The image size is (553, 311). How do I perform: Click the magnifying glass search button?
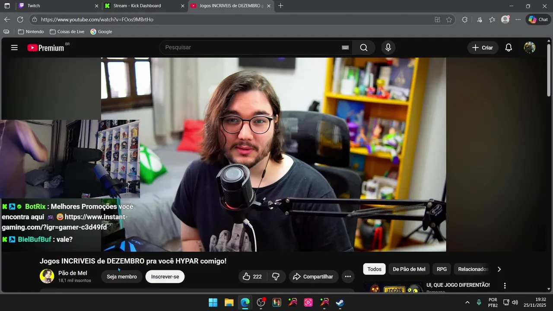pos(364,48)
